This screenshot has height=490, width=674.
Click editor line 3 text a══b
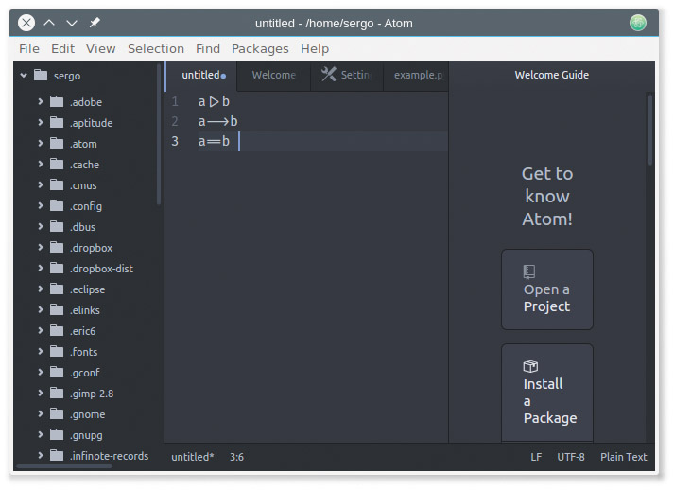[x=214, y=141]
